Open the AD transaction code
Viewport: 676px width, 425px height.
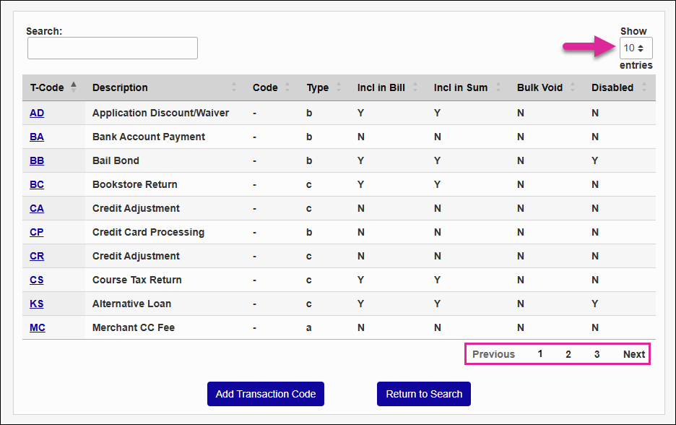click(x=37, y=113)
